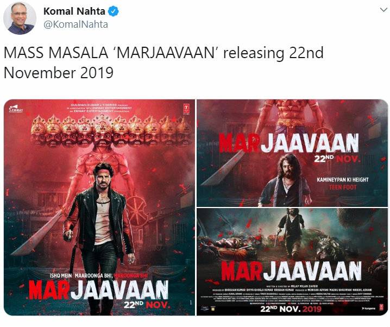Click the Ishq Mein Maaroonga Bhi tagline
The image size is (390, 327).
click(99, 276)
